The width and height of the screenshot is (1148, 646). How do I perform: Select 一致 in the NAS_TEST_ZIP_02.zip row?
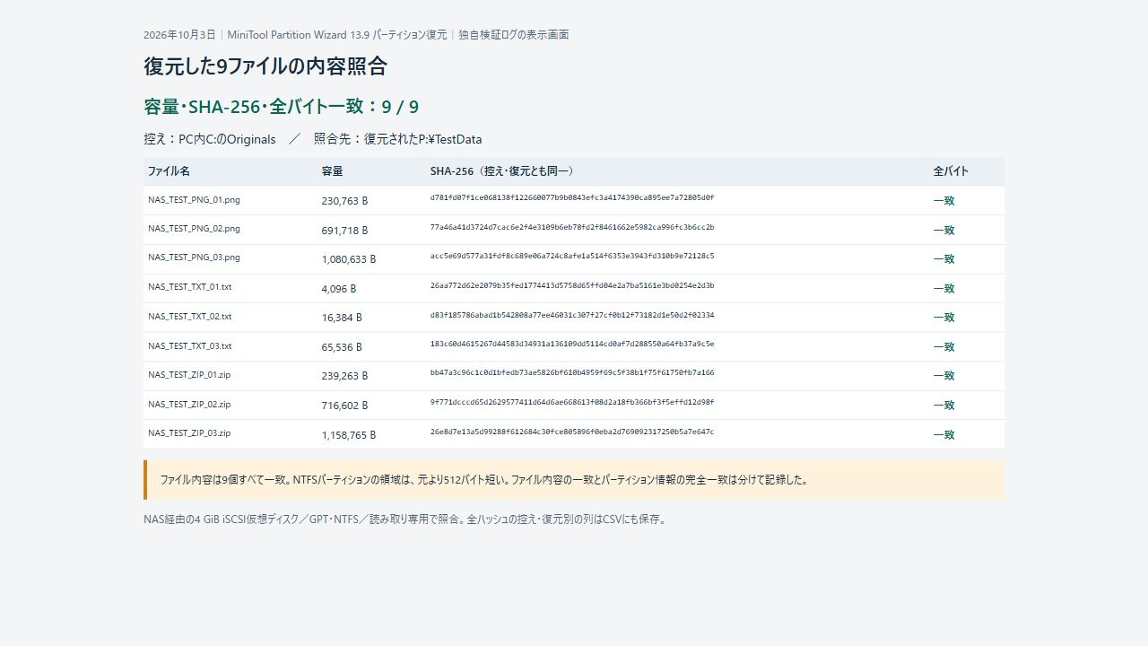click(944, 406)
